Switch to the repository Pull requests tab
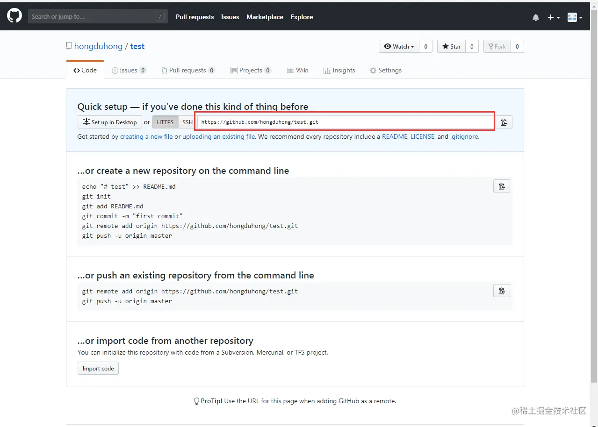The image size is (598, 427). [188, 70]
